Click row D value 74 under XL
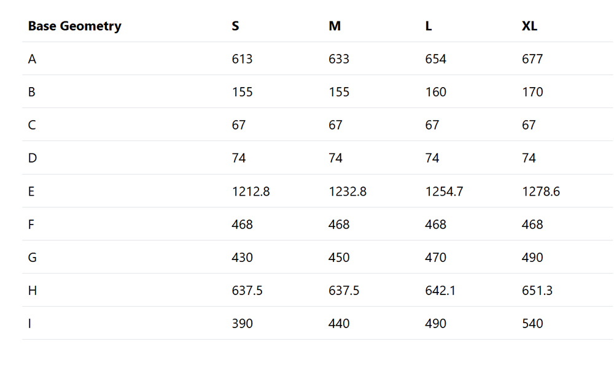 coord(529,158)
